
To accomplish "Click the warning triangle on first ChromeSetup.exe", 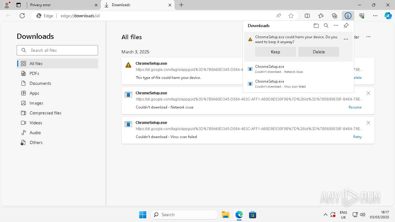I will click(x=128, y=65).
